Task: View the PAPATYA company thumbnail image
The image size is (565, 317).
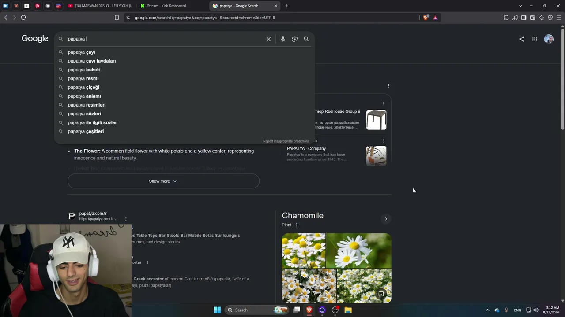Action: click(x=376, y=155)
